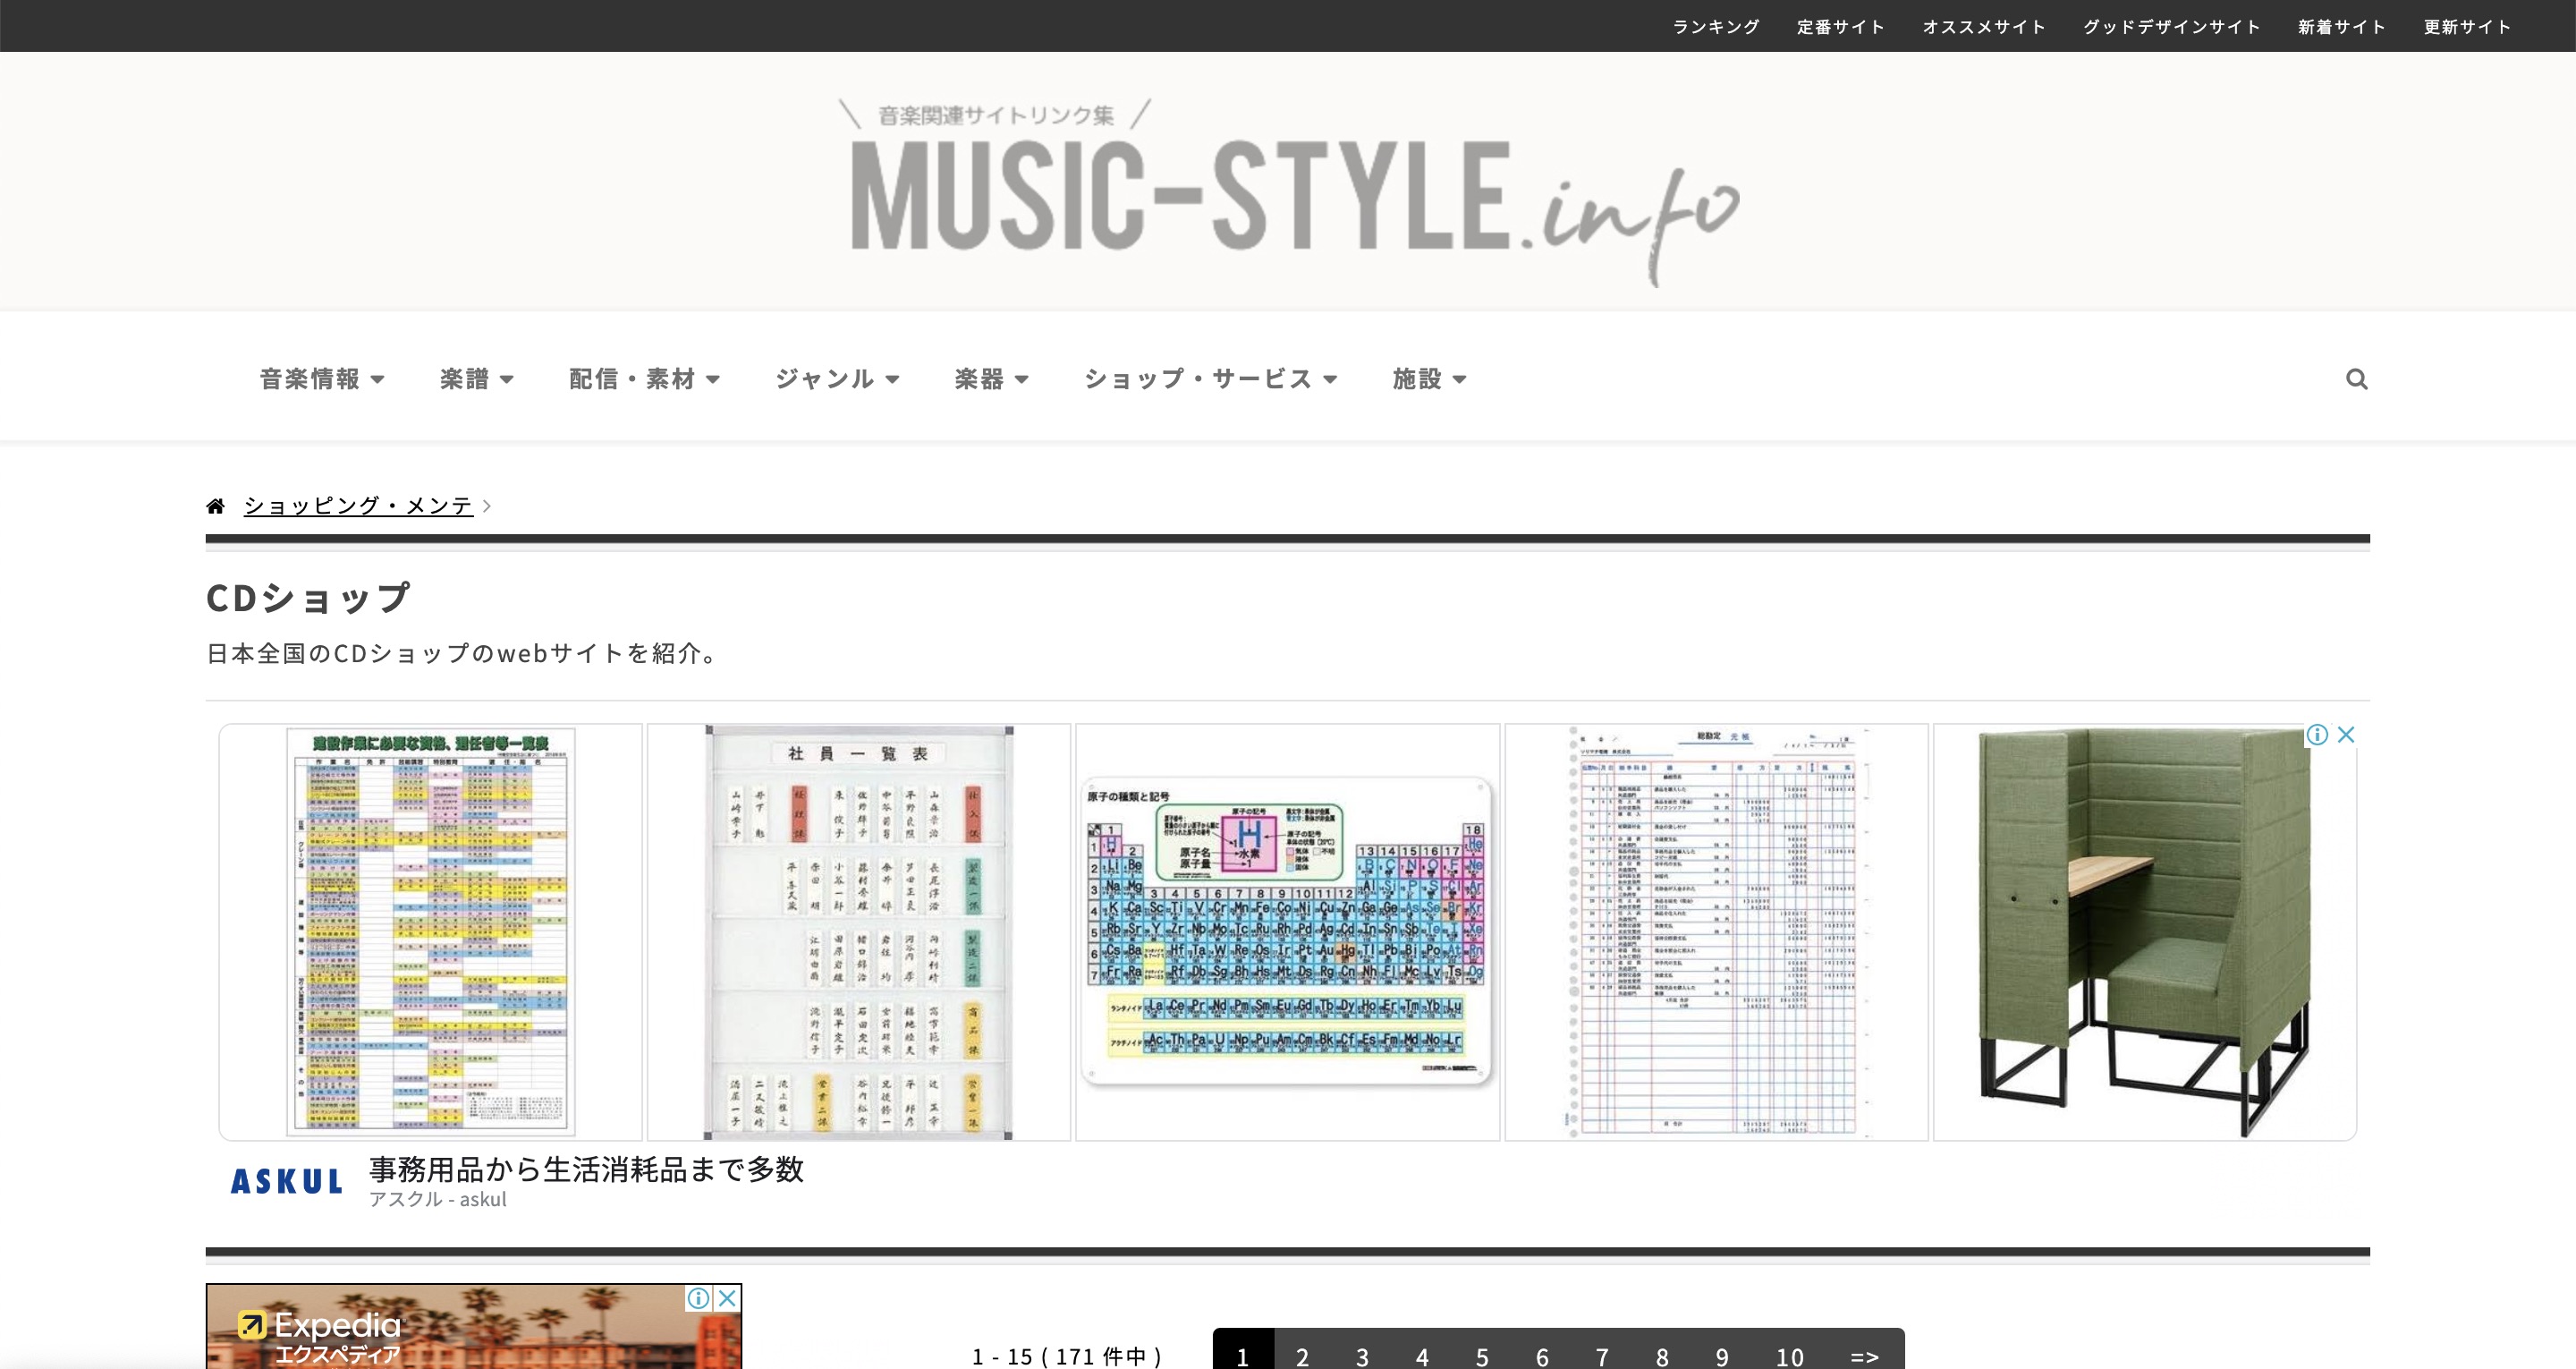2576x1369 pixels.
Task: Expand the 楽器 navigation dropdown
Action: pyautogui.click(x=991, y=378)
